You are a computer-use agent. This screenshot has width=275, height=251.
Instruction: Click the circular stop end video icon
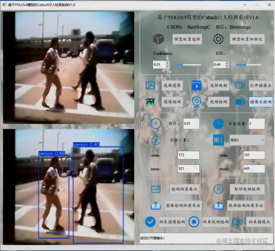coord(194,222)
